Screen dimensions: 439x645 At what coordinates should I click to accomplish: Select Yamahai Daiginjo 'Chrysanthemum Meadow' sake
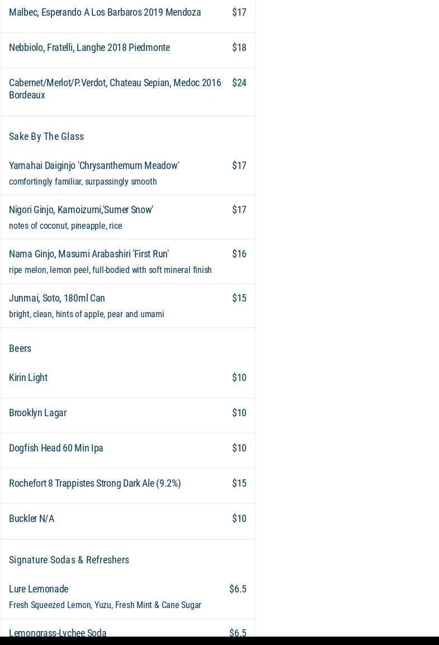(94, 166)
